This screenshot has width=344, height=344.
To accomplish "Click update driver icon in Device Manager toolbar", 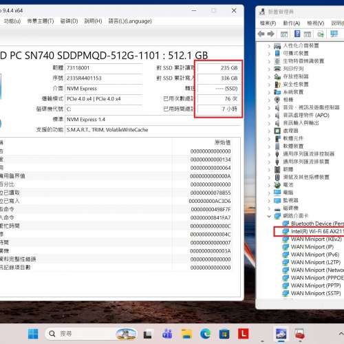I will pyautogui.click(x=321, y=34).
